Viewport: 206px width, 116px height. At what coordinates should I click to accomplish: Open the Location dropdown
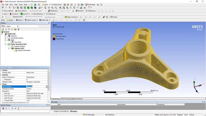14,14
